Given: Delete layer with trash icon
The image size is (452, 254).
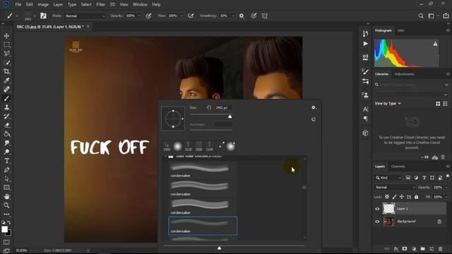Looking at the screenshot, I should (x=441, y=249).
